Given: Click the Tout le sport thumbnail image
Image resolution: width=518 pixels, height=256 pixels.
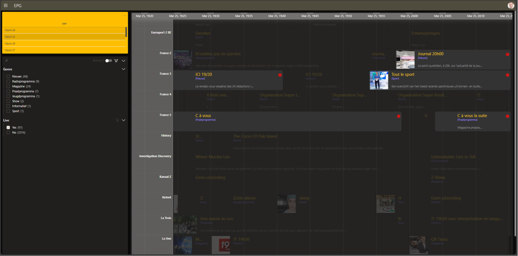Looking at the screenshot, I should (379, 80).
